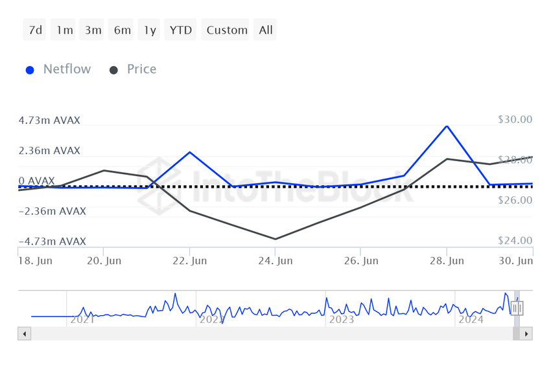
Task: Set the chart range to 6m
Action: tap(122, 30)
